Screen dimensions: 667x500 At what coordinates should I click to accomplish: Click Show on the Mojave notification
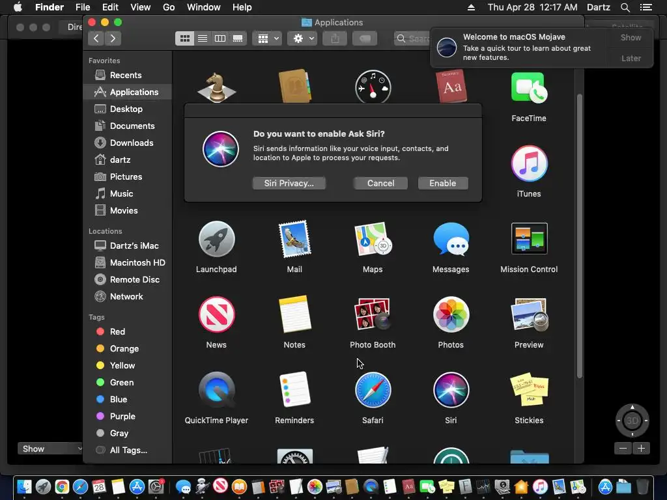coord(631,37)
